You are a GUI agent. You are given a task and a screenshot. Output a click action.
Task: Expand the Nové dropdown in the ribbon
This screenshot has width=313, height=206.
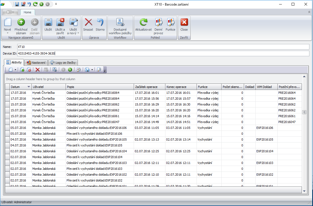(8, 33)
